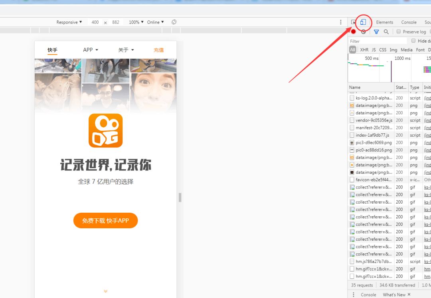Select the inspect element picker icon
This screenshot has height=298, width=431.
353,22
